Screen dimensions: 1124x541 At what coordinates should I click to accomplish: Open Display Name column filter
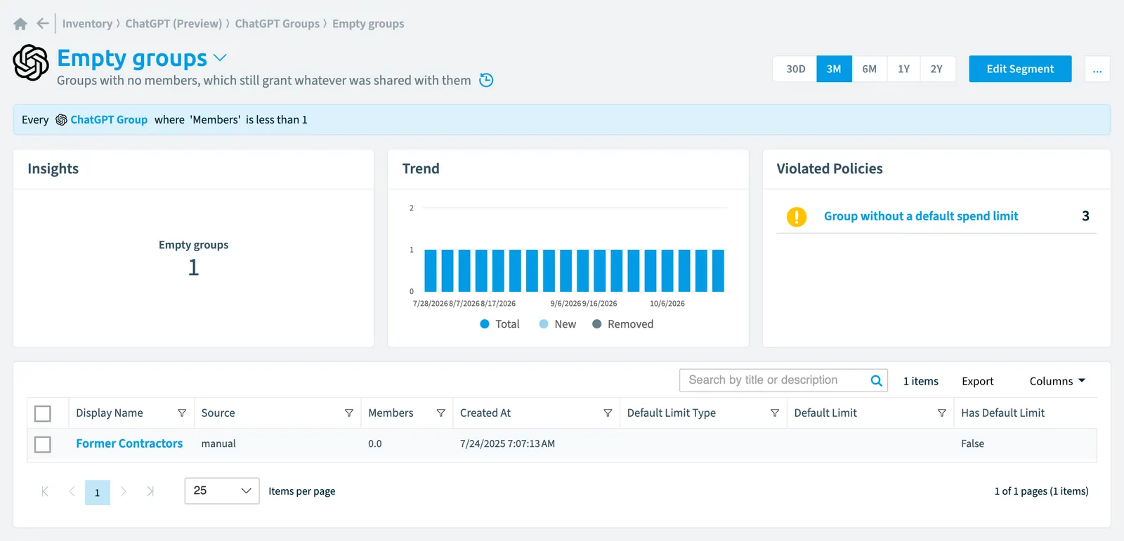click(182, 413)
